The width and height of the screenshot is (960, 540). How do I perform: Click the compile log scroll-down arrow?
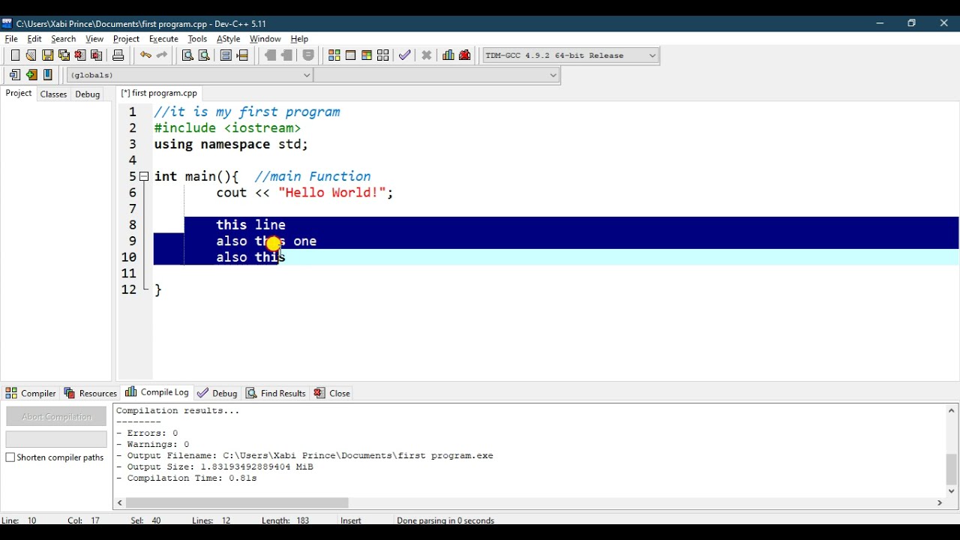[952, 491]
